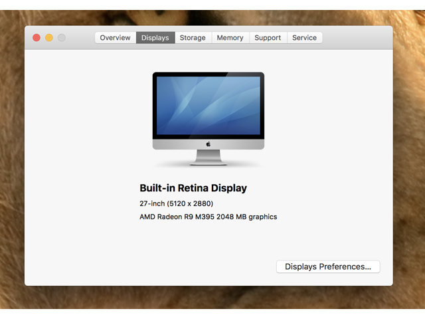Close the About This Mac window
Screen dimensions: 425x319
(x=37, y=38)
